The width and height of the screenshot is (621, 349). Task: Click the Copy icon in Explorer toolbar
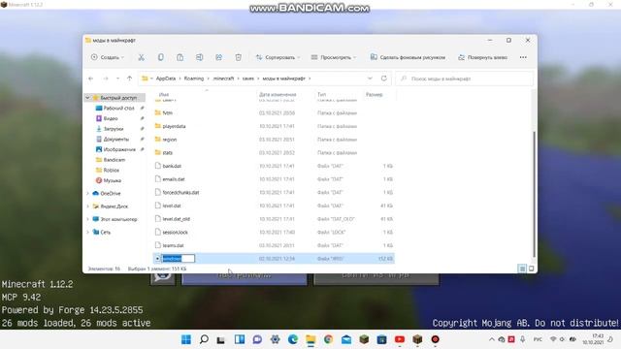160,57
